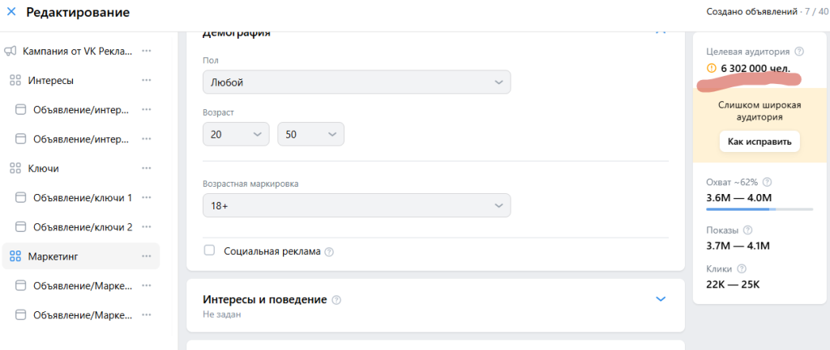Click question mark next to Показы

point(748,230)
